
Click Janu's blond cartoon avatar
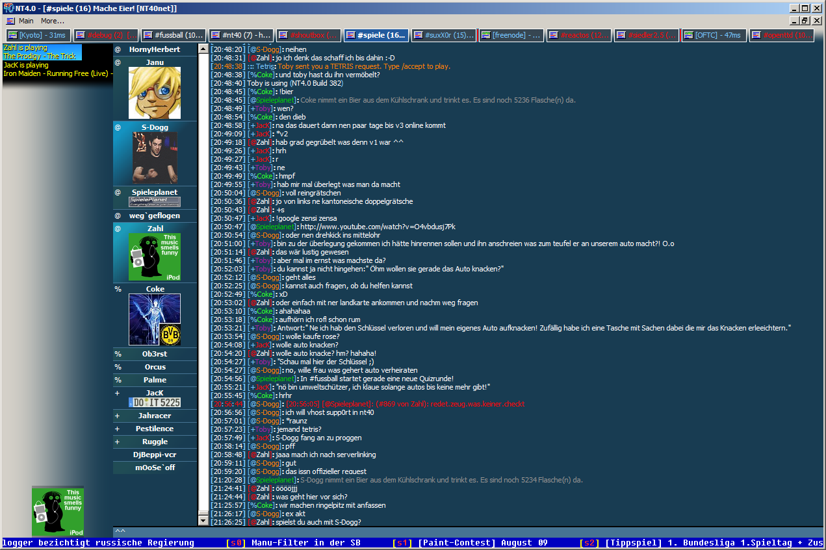point(155,93)
